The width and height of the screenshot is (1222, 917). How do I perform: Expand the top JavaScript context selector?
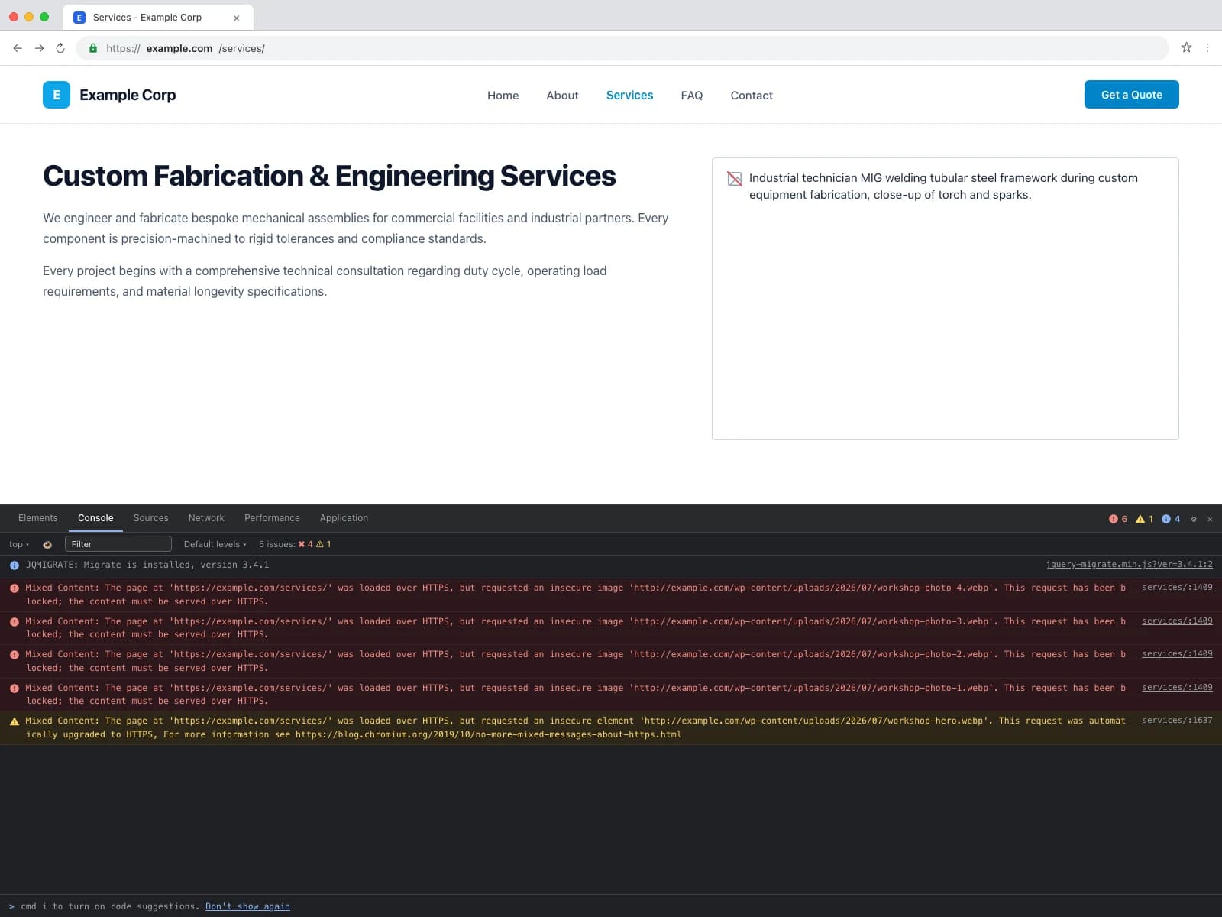pyautogui.click(x=19, y=544)
